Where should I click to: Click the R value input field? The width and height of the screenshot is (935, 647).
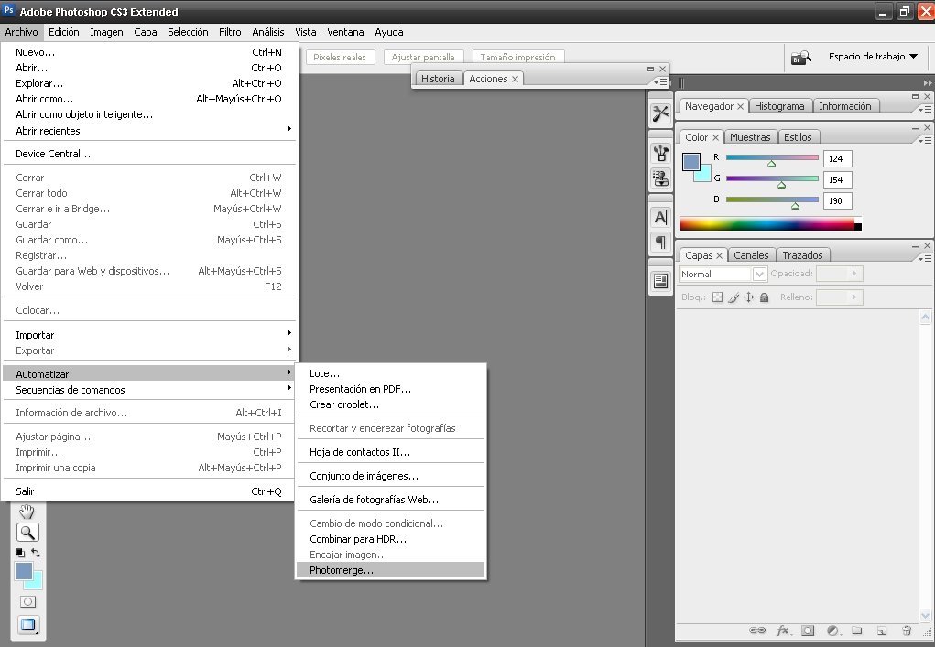tap(837, 159)
